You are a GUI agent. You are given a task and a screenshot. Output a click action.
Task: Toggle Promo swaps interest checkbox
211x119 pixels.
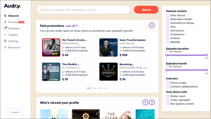168,83
